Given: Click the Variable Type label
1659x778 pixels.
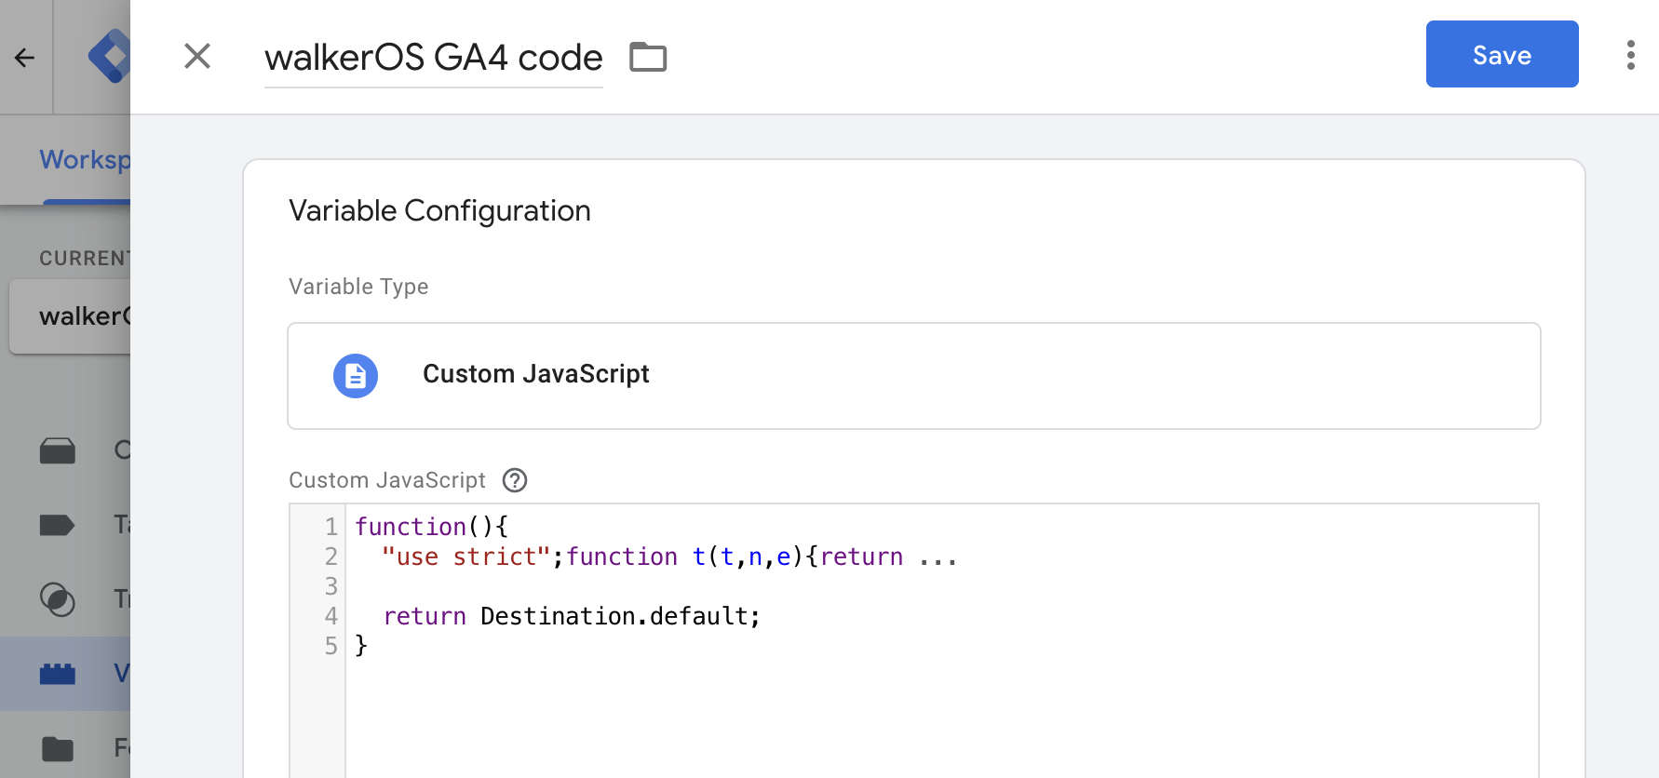Looking at the screenshot, I should tap(358, 287).
